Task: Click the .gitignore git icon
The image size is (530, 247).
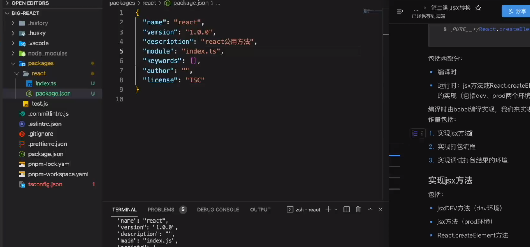Action: coord(22,134)
